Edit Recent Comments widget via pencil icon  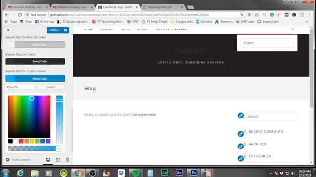[x=241, y=134]
